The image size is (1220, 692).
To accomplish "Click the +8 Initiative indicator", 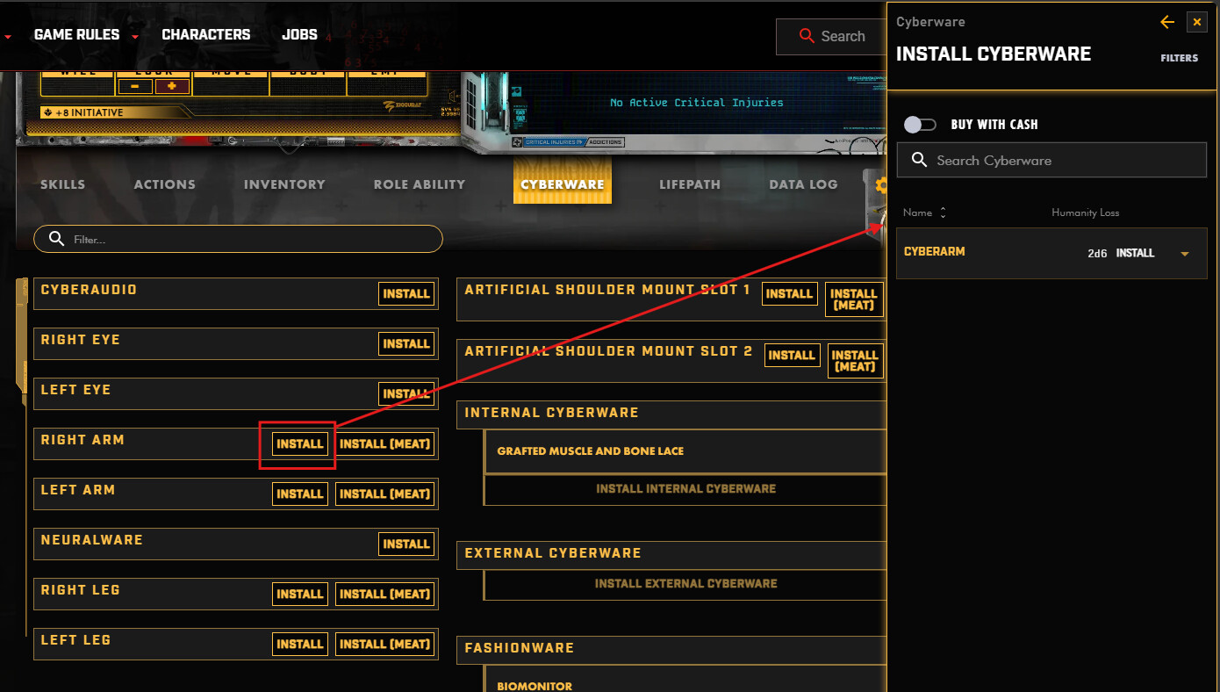I will coord(83,112).
